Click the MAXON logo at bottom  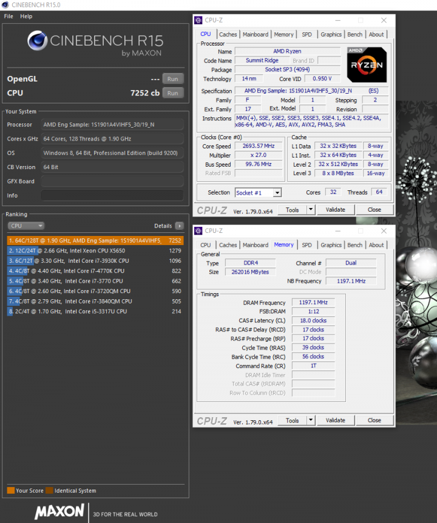coord(59,511)
